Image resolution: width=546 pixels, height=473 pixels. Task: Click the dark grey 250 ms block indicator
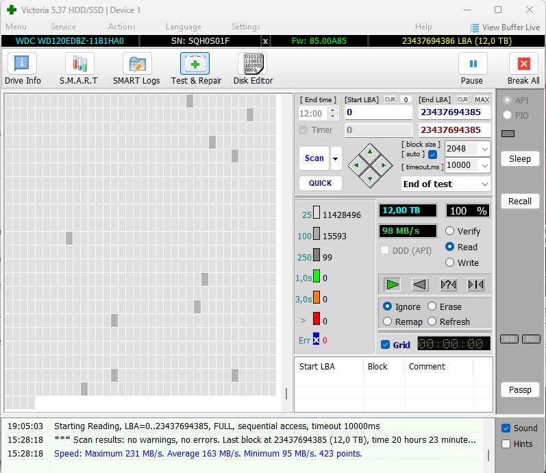317,254
